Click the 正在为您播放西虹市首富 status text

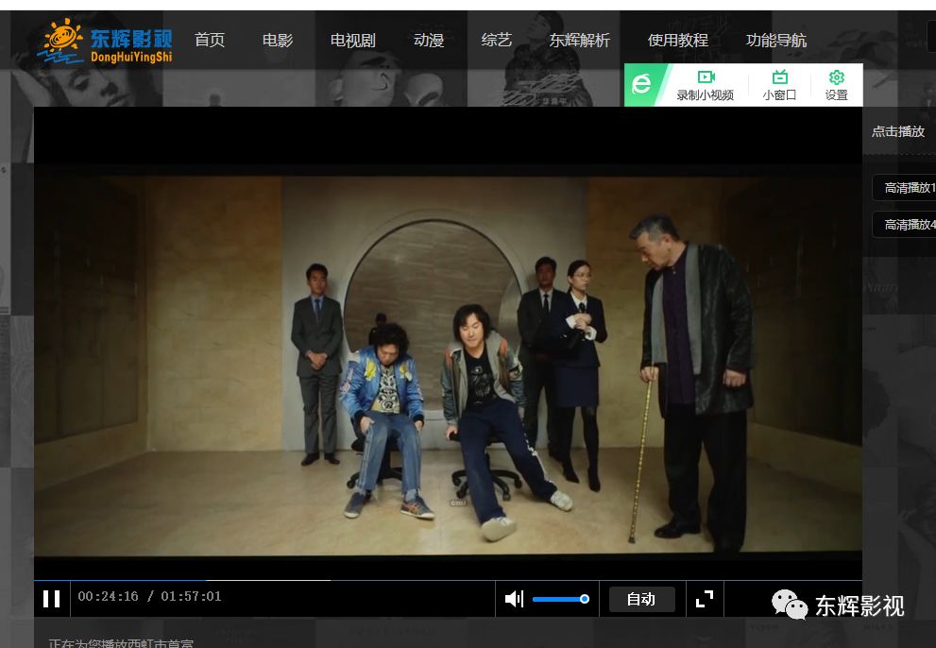tap(121, 643)
